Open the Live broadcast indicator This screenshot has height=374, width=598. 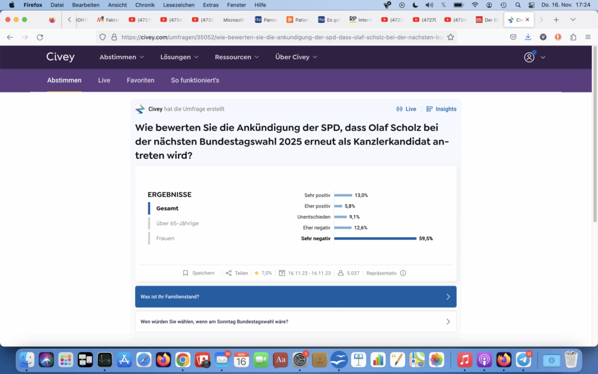click(406, 109)
